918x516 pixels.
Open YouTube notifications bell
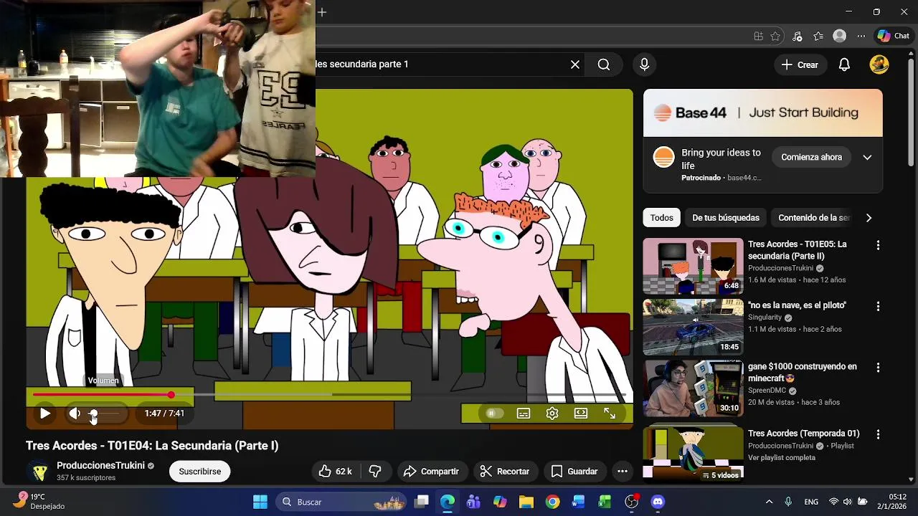point(844,64)
